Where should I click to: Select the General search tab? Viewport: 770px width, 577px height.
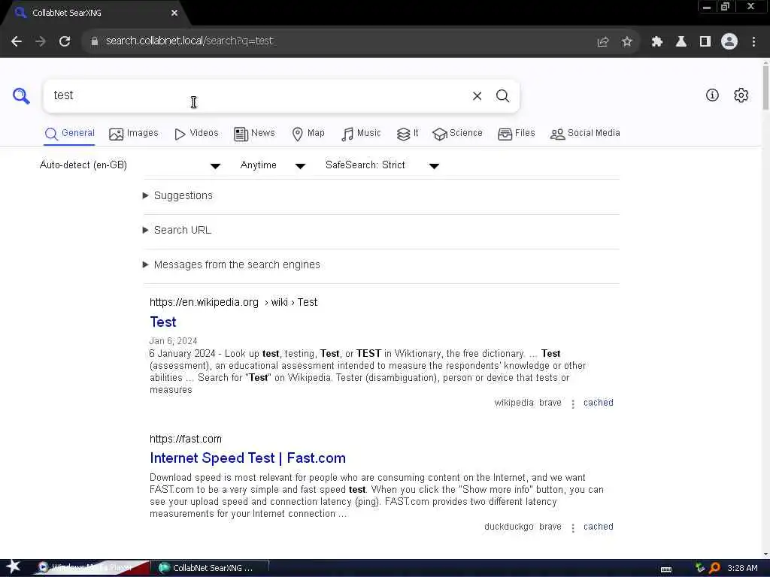point(69,134)
